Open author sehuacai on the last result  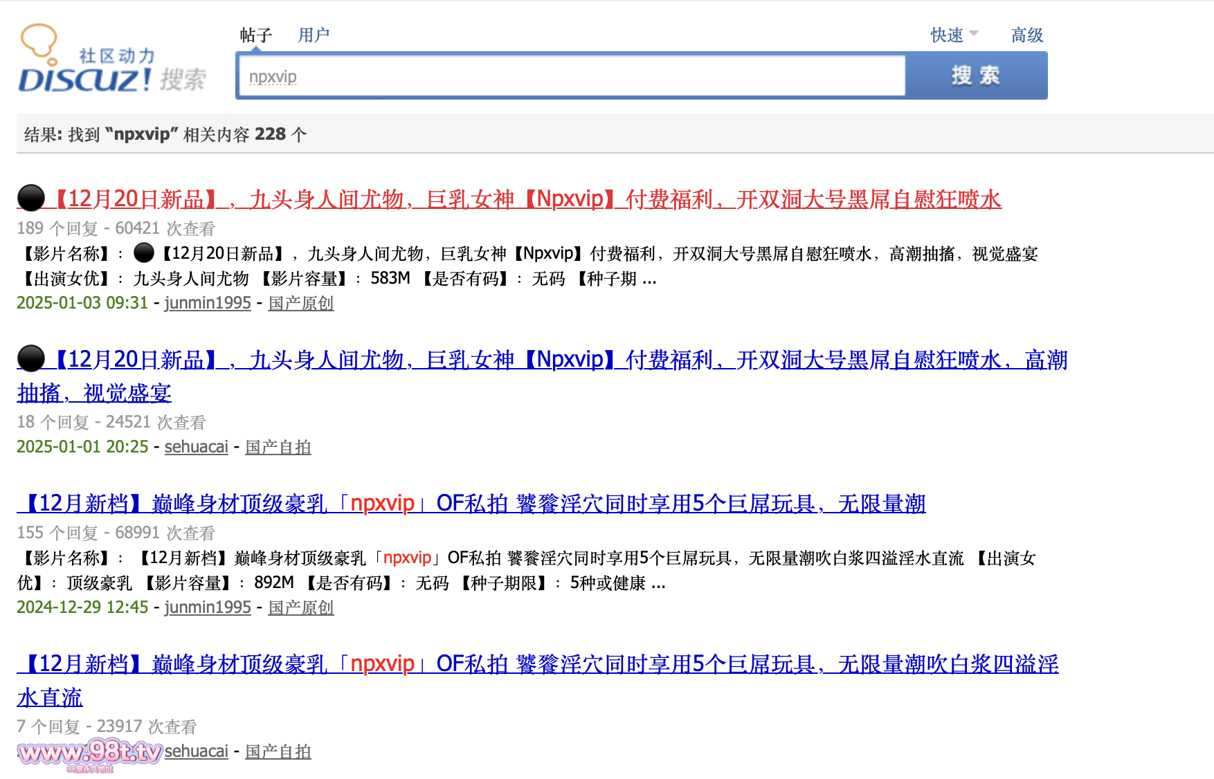click(x=197, y=751)
